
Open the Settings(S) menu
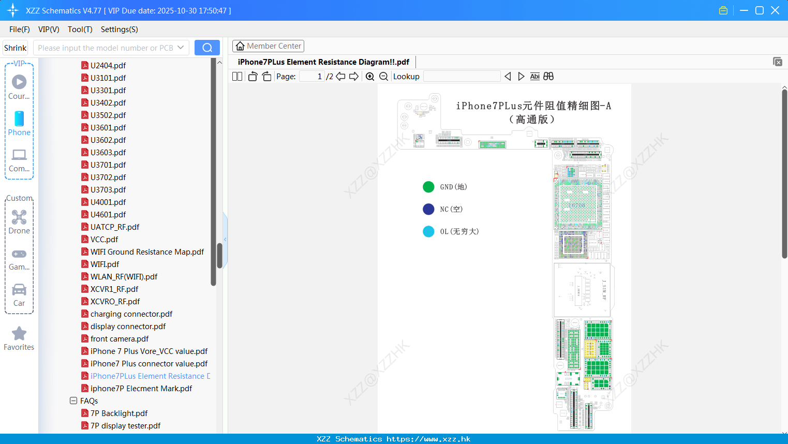pyautogui.click(x=120, y=29)
